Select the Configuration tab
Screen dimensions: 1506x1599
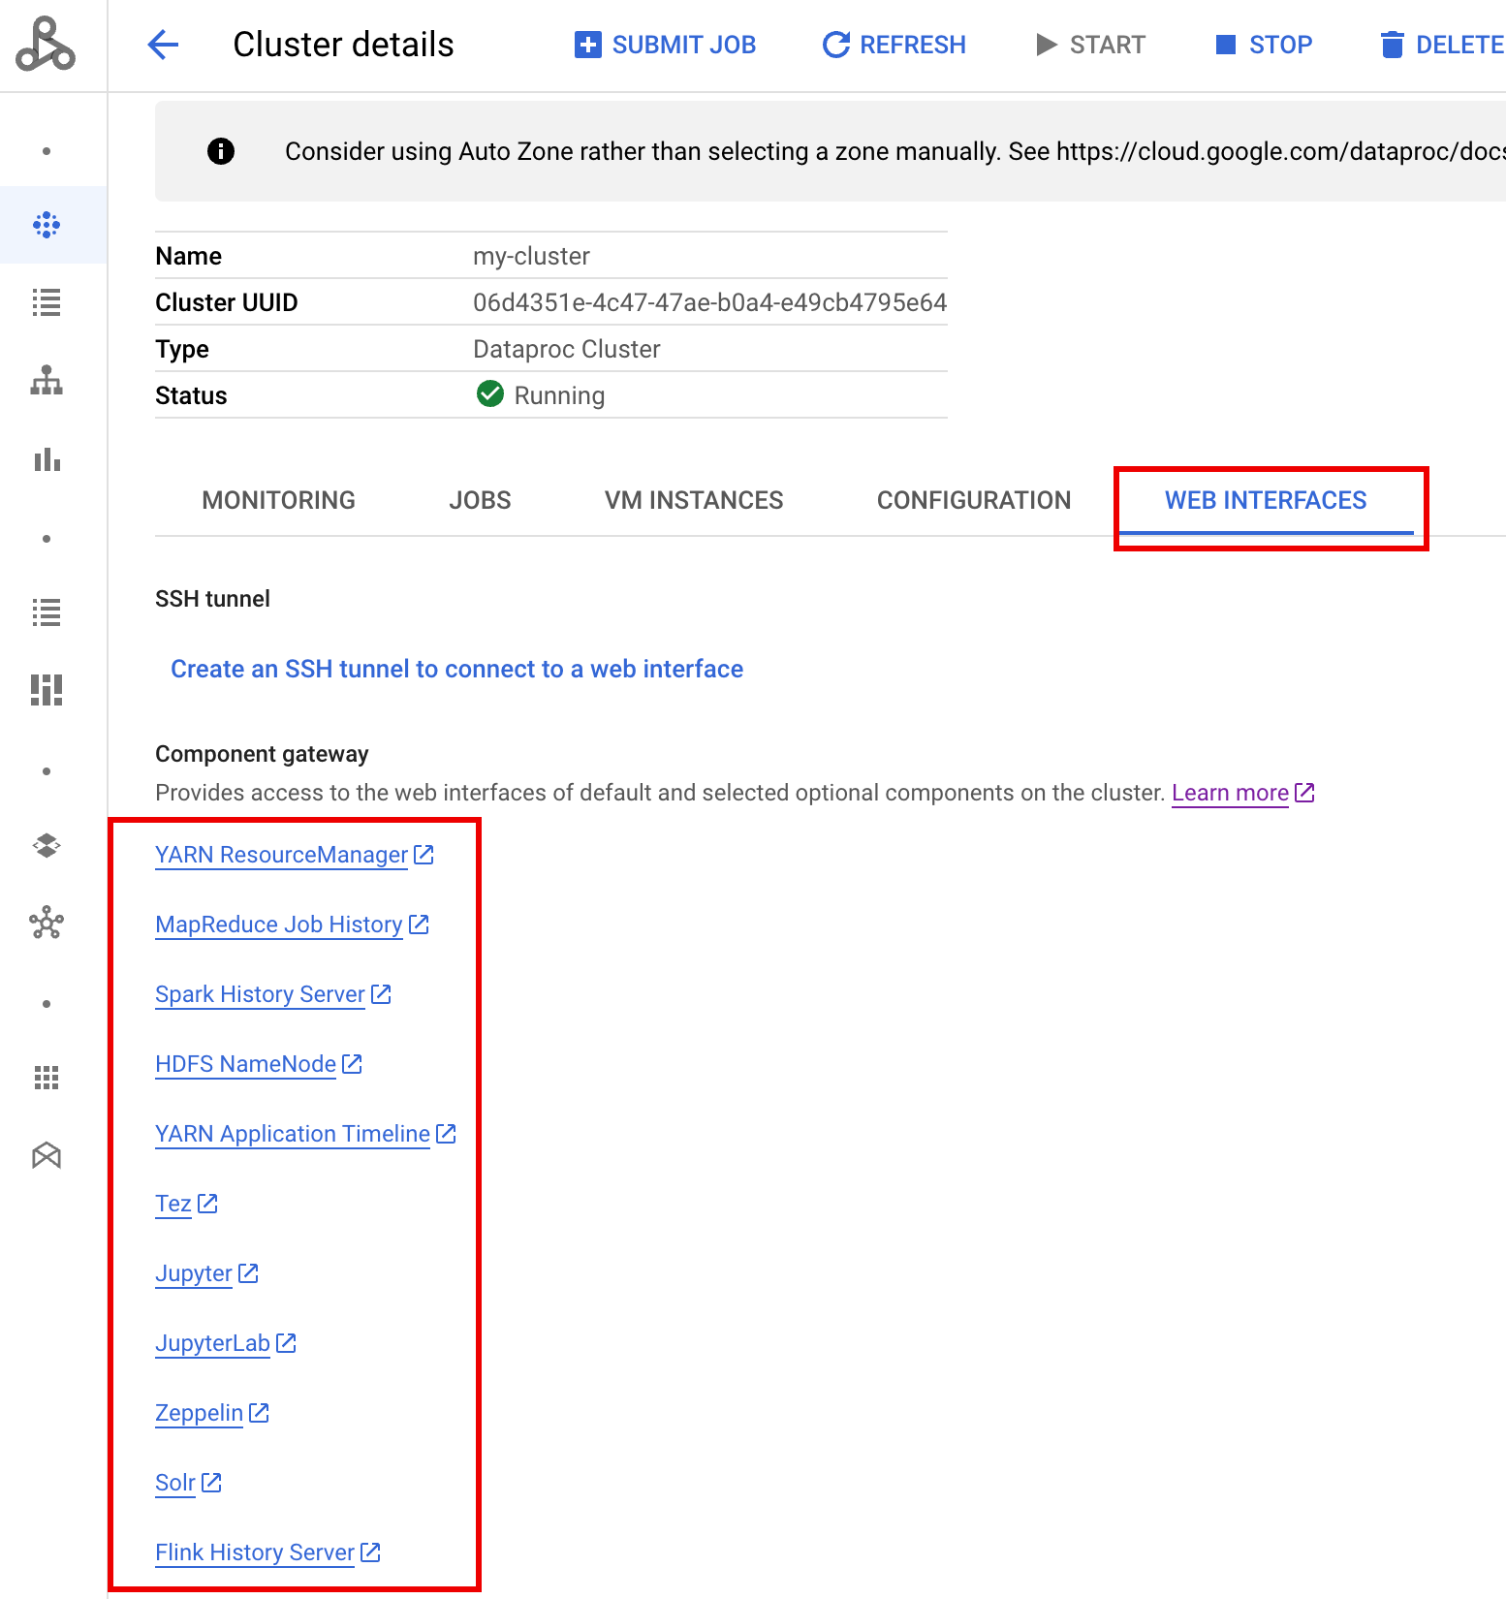[x=973, y=500]
